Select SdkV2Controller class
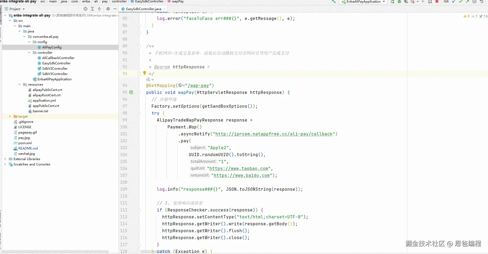Screen dimensions: 488x254 (55, 68)
